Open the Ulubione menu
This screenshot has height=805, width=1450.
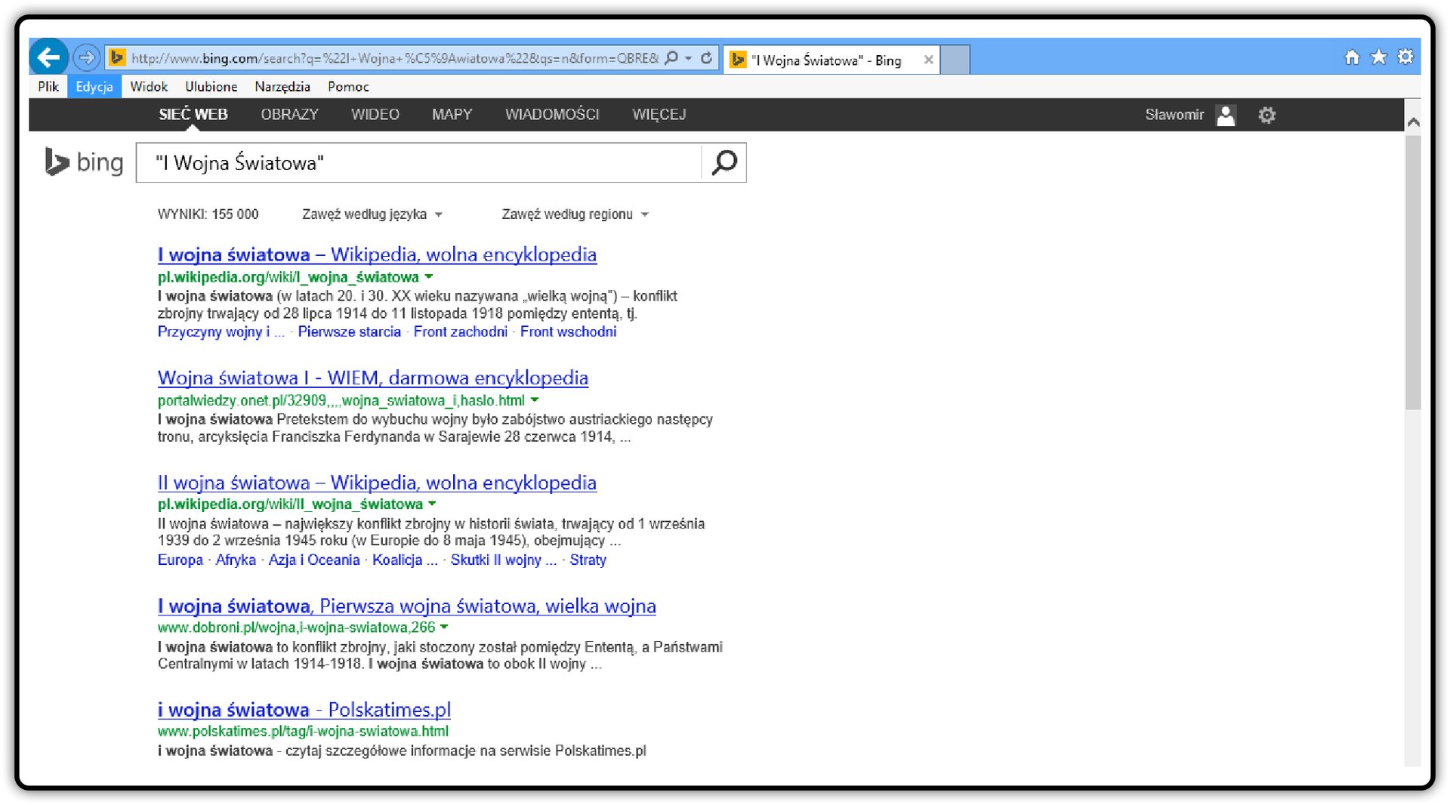(211, 87)
